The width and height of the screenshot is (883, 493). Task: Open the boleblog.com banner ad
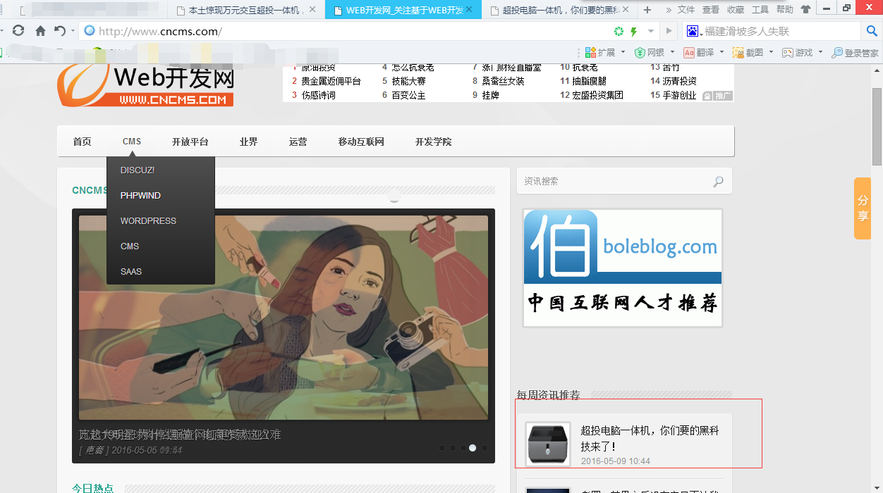click(x=623, y=268)
